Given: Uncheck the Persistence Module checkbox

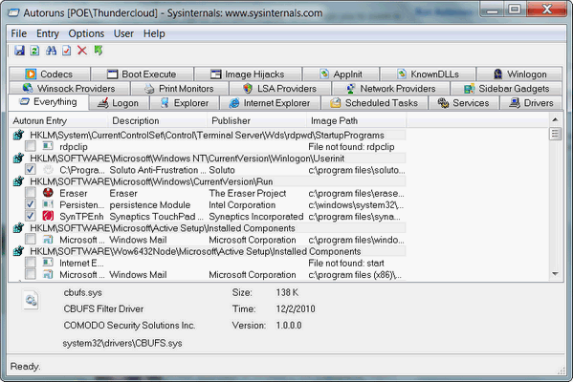Looking at the screenshot, I should click(x=31, y=204).
